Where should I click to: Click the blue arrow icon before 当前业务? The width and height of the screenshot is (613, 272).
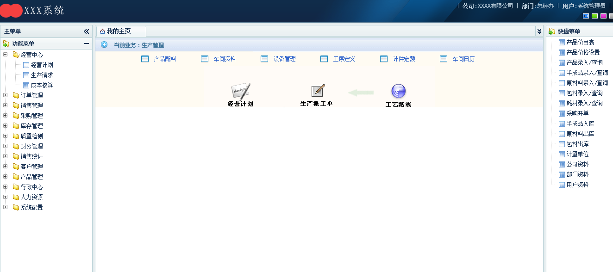pos(104,45)
